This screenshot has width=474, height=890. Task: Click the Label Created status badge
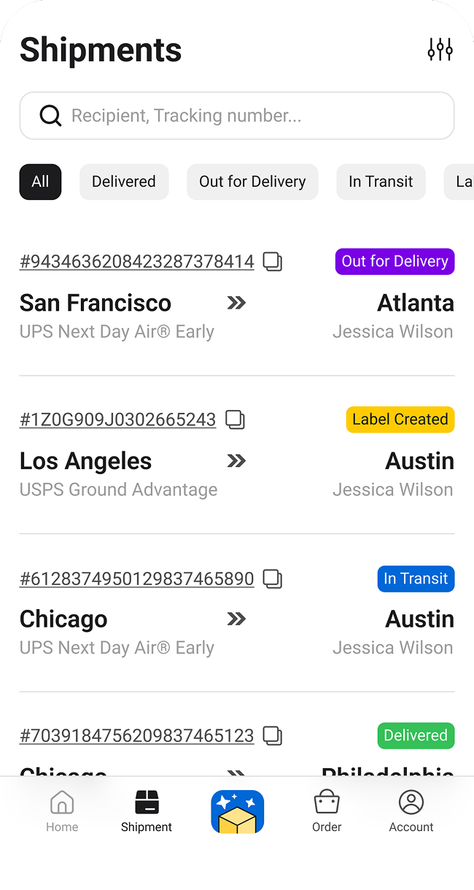[400, 419]
